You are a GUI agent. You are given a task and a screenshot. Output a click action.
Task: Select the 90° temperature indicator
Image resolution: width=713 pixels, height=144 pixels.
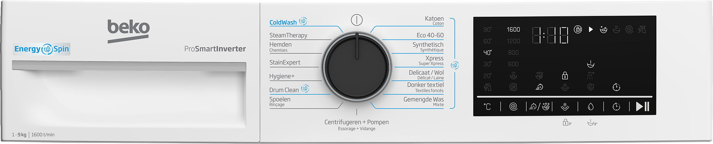click(x=487, y=29)
